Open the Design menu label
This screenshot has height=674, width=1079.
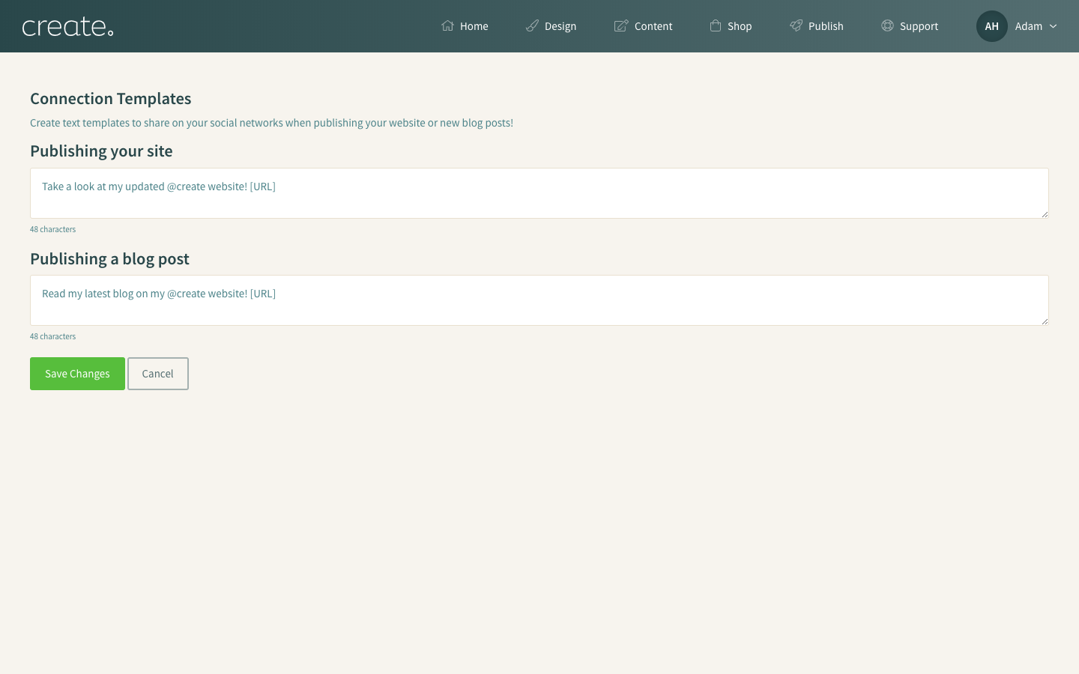[x=560, y=26]
